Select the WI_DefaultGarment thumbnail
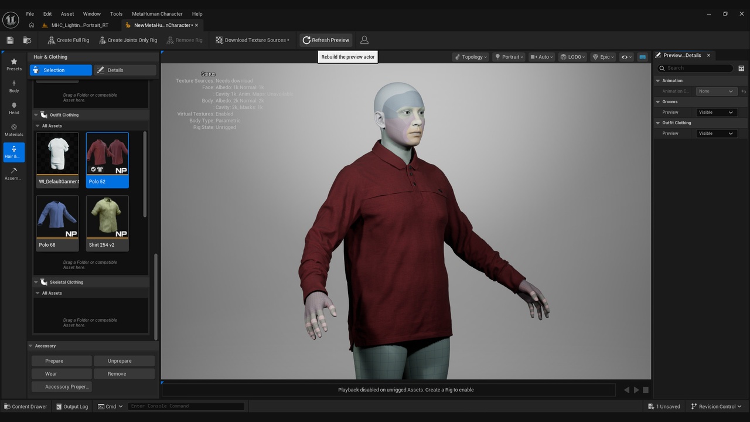Viewport: 750px width, 422px height. [x=57, y=154]
